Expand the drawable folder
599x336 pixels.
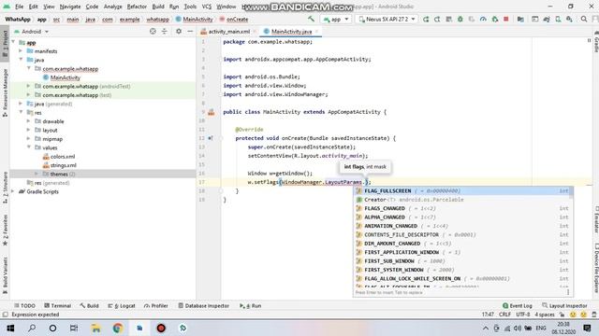(28, 121)
